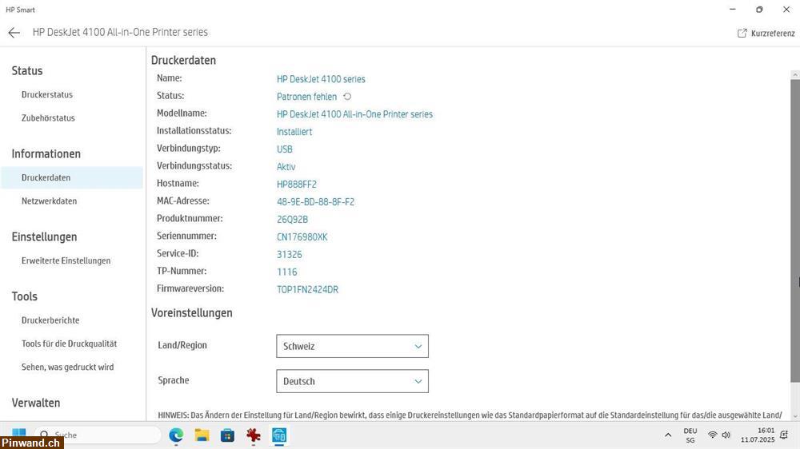Open the Wi-Fi network tray icon
Image resolution: width=800 pixels, height=449 pixels.
712,435
